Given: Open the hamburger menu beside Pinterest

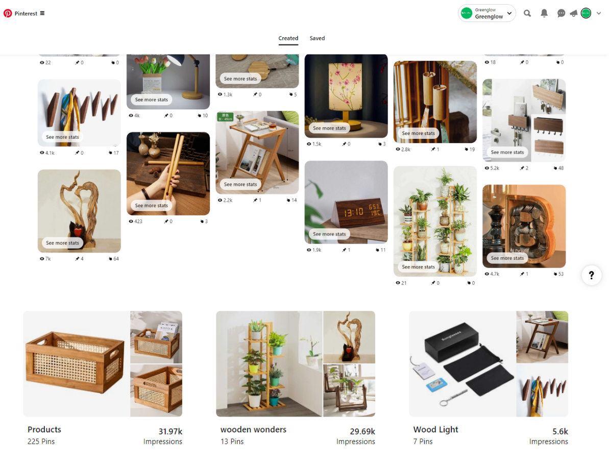Looking at the screenshot, I should click(42, 13).
